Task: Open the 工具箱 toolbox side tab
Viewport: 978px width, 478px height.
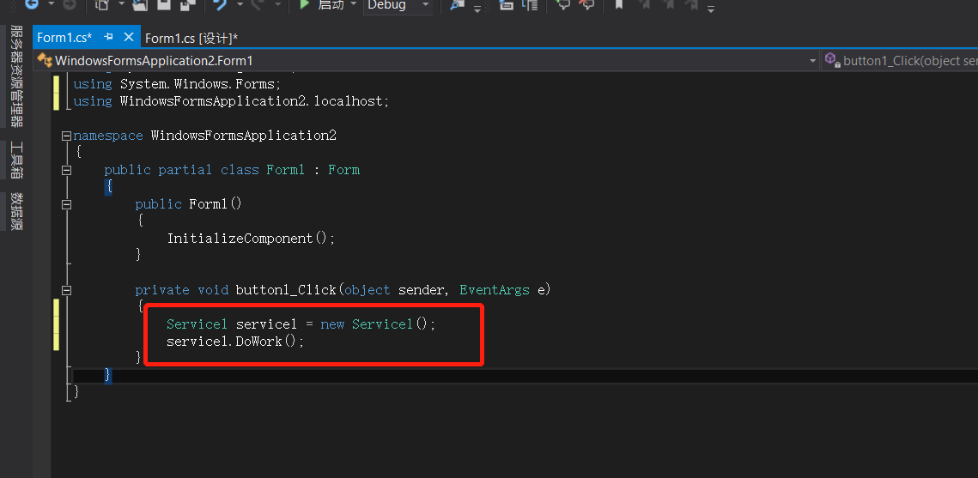Action: pyautogui.click(x=17, y=160)
